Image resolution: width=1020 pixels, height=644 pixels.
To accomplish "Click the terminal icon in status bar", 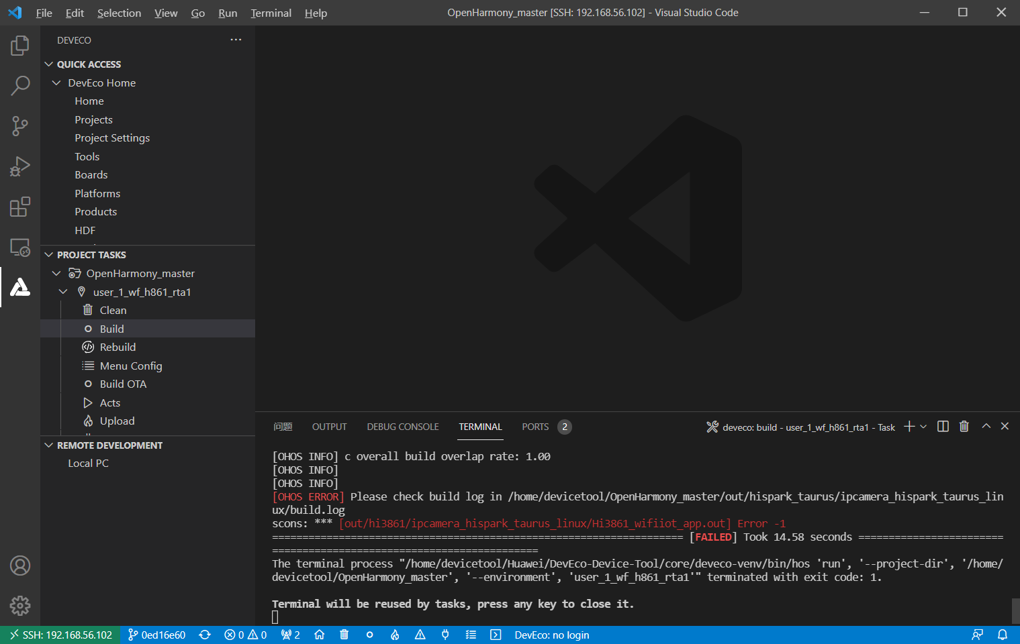I will (496, 635).
